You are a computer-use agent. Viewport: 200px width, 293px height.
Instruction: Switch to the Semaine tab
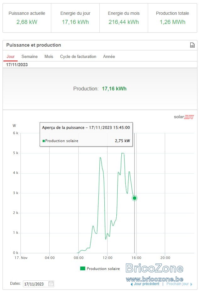point(30,56)
